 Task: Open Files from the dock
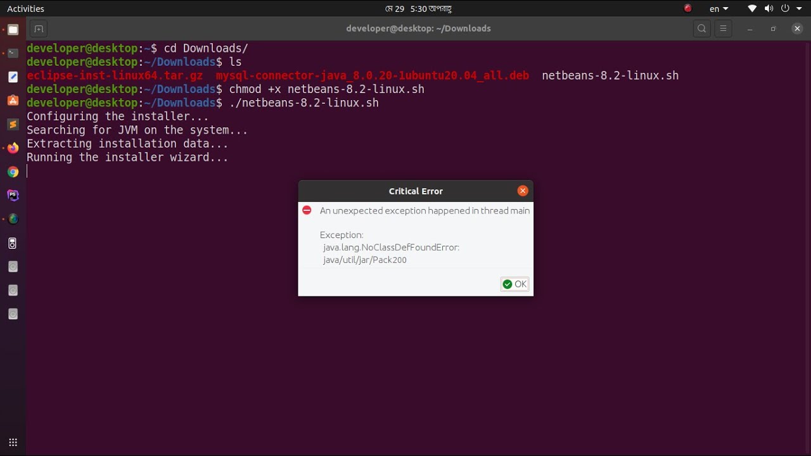click(x=13, y=29)
